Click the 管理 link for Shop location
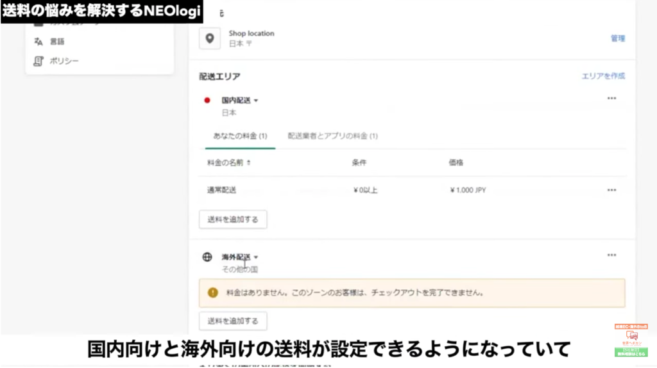 click(x=618, y=38)
